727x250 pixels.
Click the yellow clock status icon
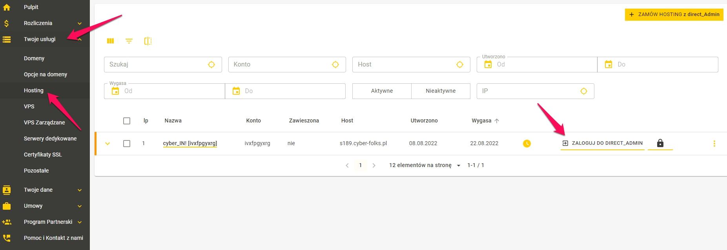pos(527,144)
